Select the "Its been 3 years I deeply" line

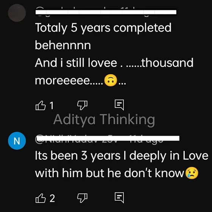(122, 156)
